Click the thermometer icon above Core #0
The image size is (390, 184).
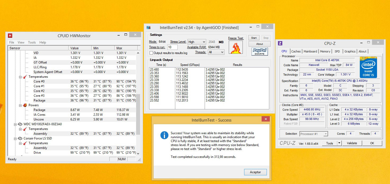25,77
